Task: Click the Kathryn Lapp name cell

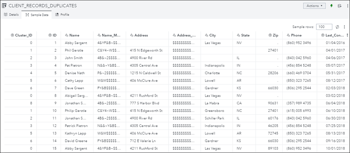Action: click(x=77, y=133)
